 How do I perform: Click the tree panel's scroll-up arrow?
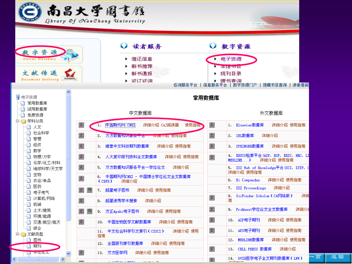[68, 92]
